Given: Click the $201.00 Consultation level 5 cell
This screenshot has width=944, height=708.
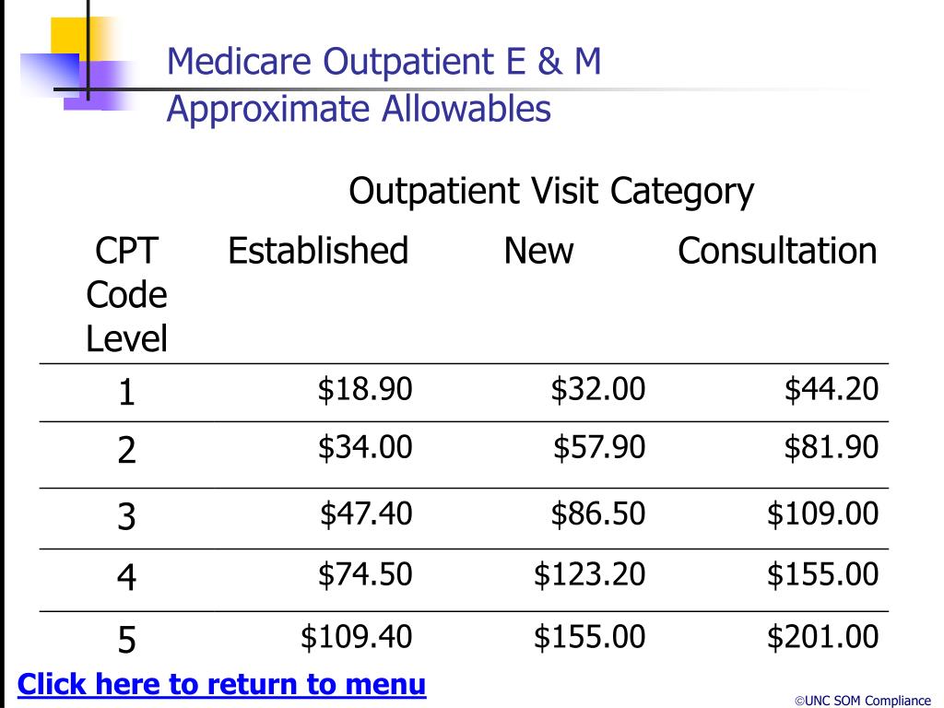Looking at the screenshot, I should pyautogui.click(x=822, y=637).
